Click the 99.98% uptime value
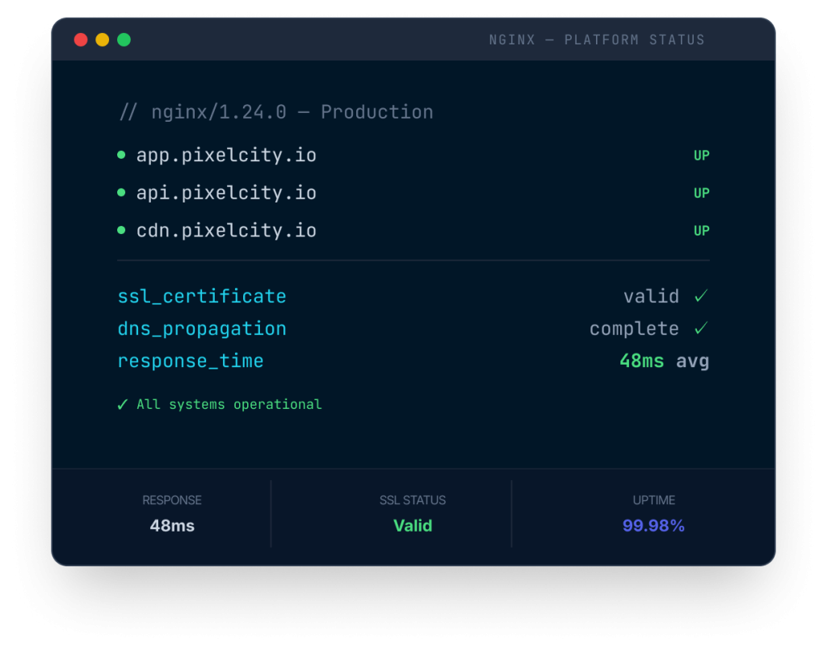The image size is (827, 651). point(653,526)
